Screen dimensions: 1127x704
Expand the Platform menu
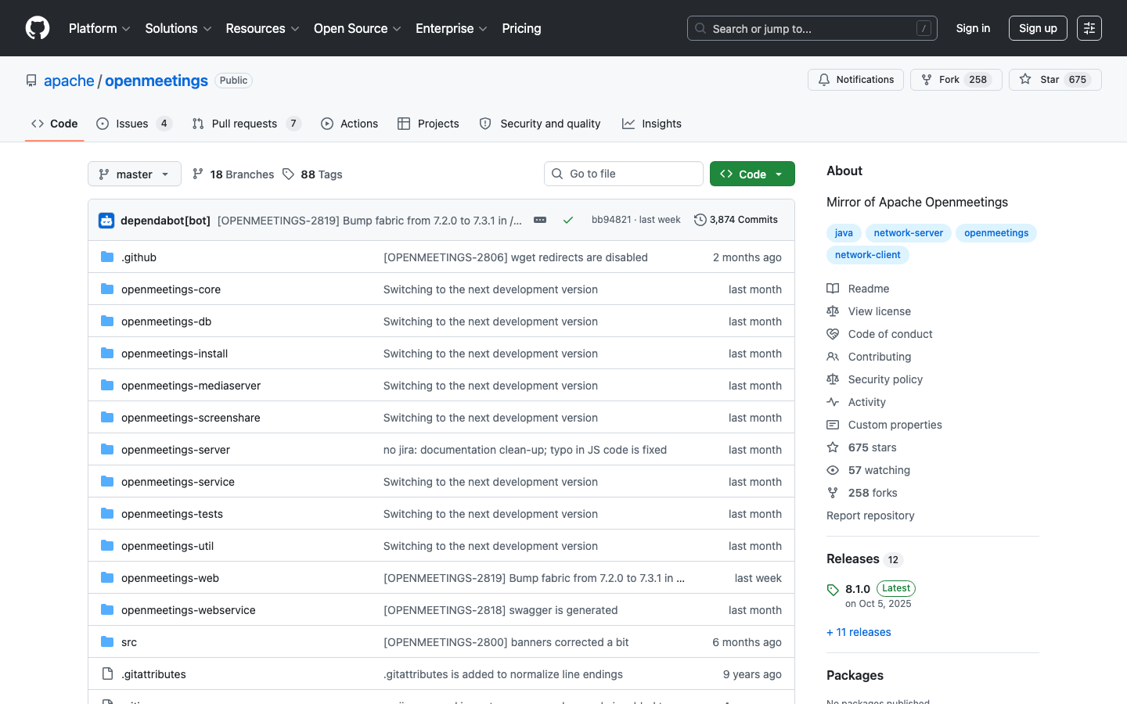99,28
